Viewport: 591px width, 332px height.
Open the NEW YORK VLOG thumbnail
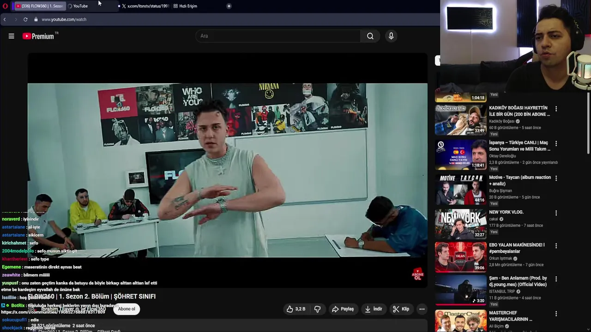tap(461, 224)
